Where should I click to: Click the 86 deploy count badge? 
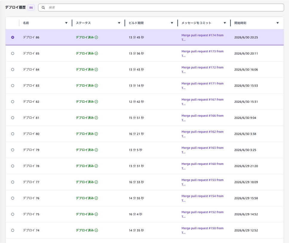pyautogui.click(x=31, y=7)
